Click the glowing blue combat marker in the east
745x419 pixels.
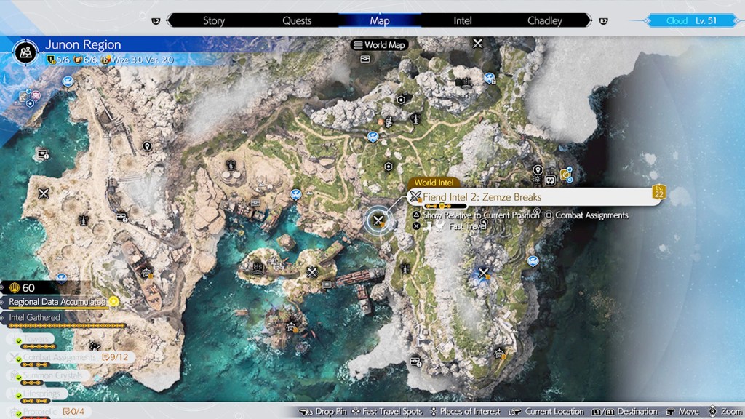(x=483, y=273)
